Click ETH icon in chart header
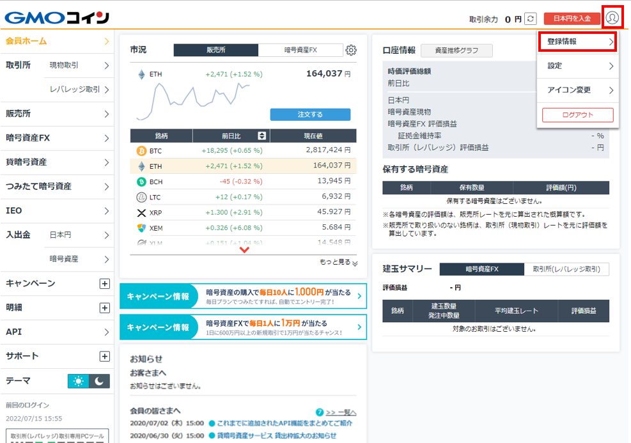The height and width of the screenshot is (443, 631). (141, 74)
